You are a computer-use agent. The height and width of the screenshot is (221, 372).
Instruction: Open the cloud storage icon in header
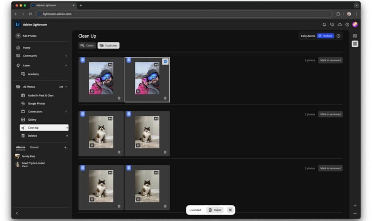click(339, 25)
